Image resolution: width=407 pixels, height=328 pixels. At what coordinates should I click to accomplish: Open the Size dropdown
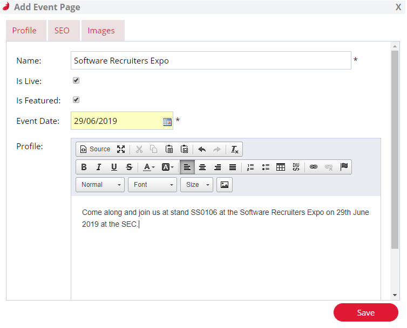(196, 185)
